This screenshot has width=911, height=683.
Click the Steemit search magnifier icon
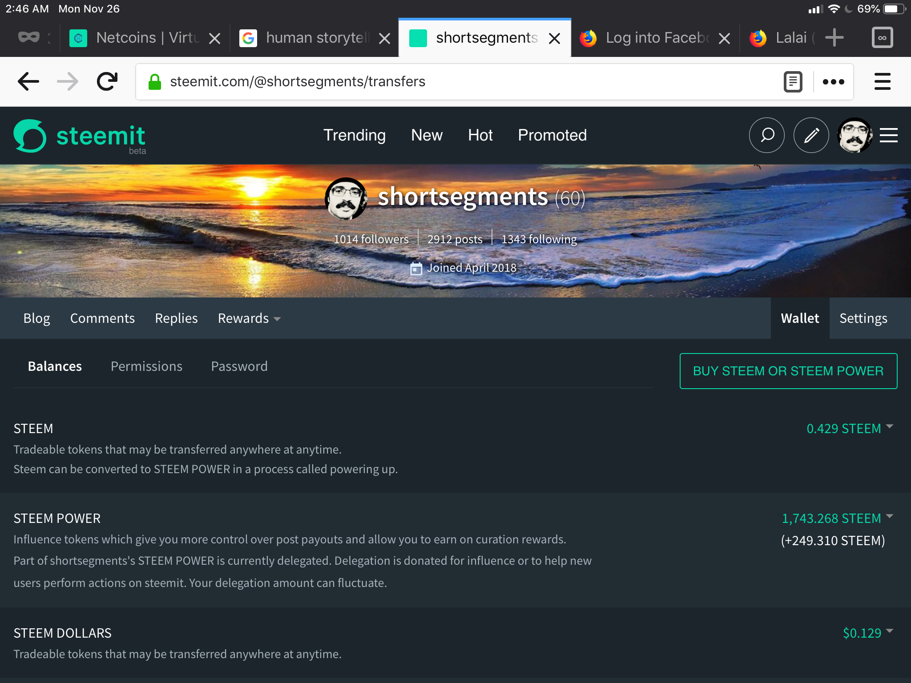pos(767,135)
